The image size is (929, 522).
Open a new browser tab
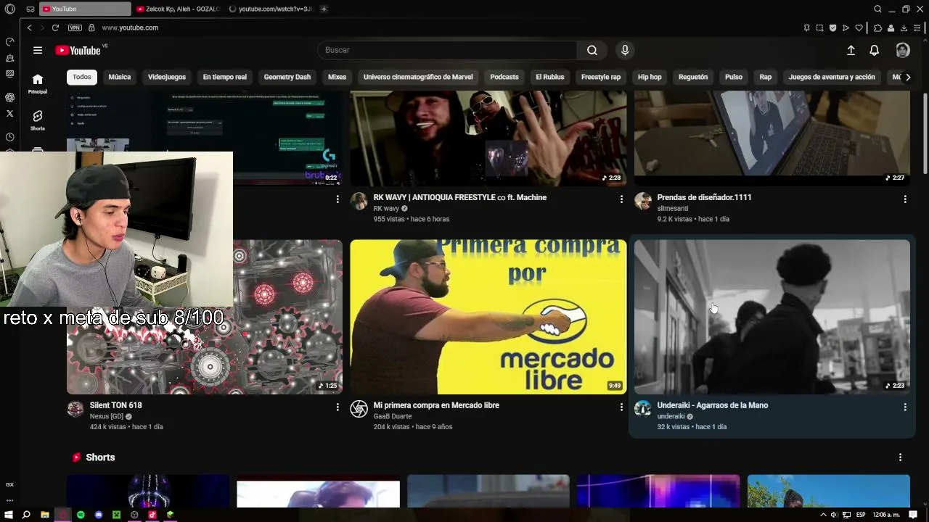[324, 9]
